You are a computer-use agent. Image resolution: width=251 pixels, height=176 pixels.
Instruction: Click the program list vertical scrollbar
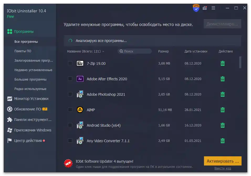(240, 62)
